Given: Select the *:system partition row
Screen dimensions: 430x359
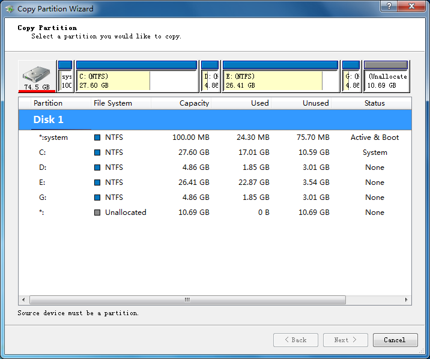Looking at the screenshot, I should tap(215, 137).
